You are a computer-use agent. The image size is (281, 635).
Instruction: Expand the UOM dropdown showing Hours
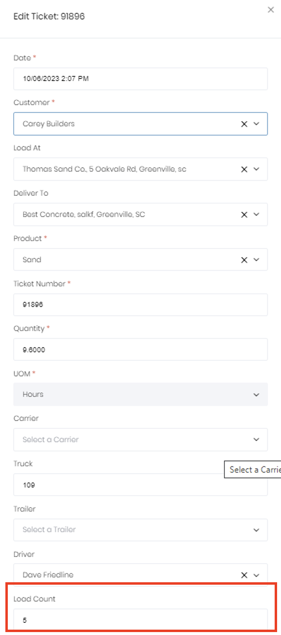coord(256,394)
